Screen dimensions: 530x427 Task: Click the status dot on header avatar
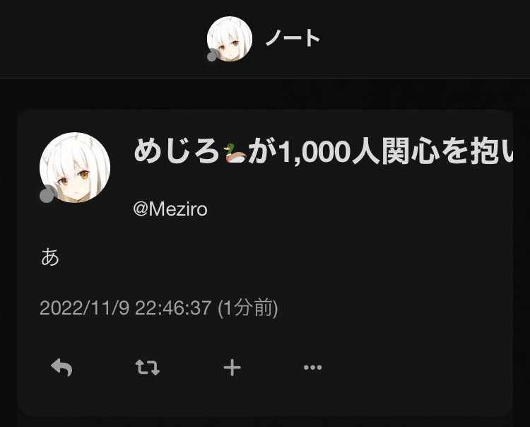click(x=212, y=55)
